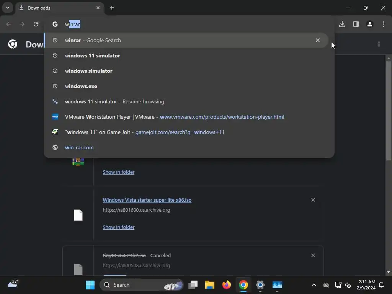This screenshot has width=392, height=294.
Task: Open the notifications bell icon
Action: 381,285
